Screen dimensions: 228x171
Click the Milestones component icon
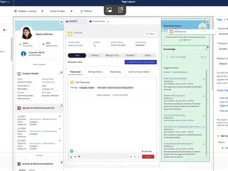pyautogui.click(x=171, y=32)
